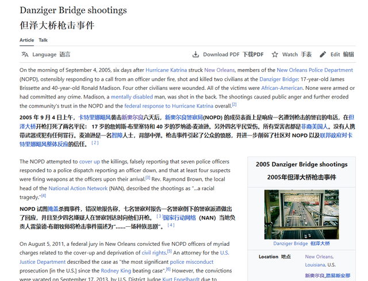Image resolution: width=368 pixels, height=281 pixels.
Task: Open the National Action Network link
Action: 78,188
